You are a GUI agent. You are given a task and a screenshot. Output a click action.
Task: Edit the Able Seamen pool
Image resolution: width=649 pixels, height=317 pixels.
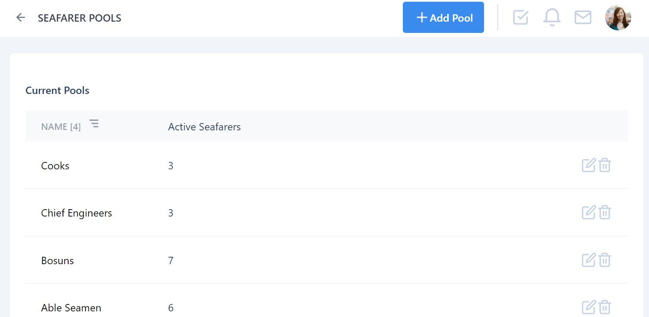(x=589, y=307)
